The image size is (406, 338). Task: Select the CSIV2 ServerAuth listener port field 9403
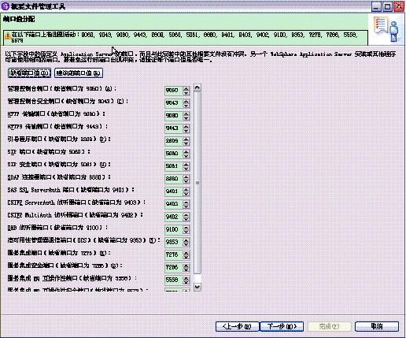[173, 204]
